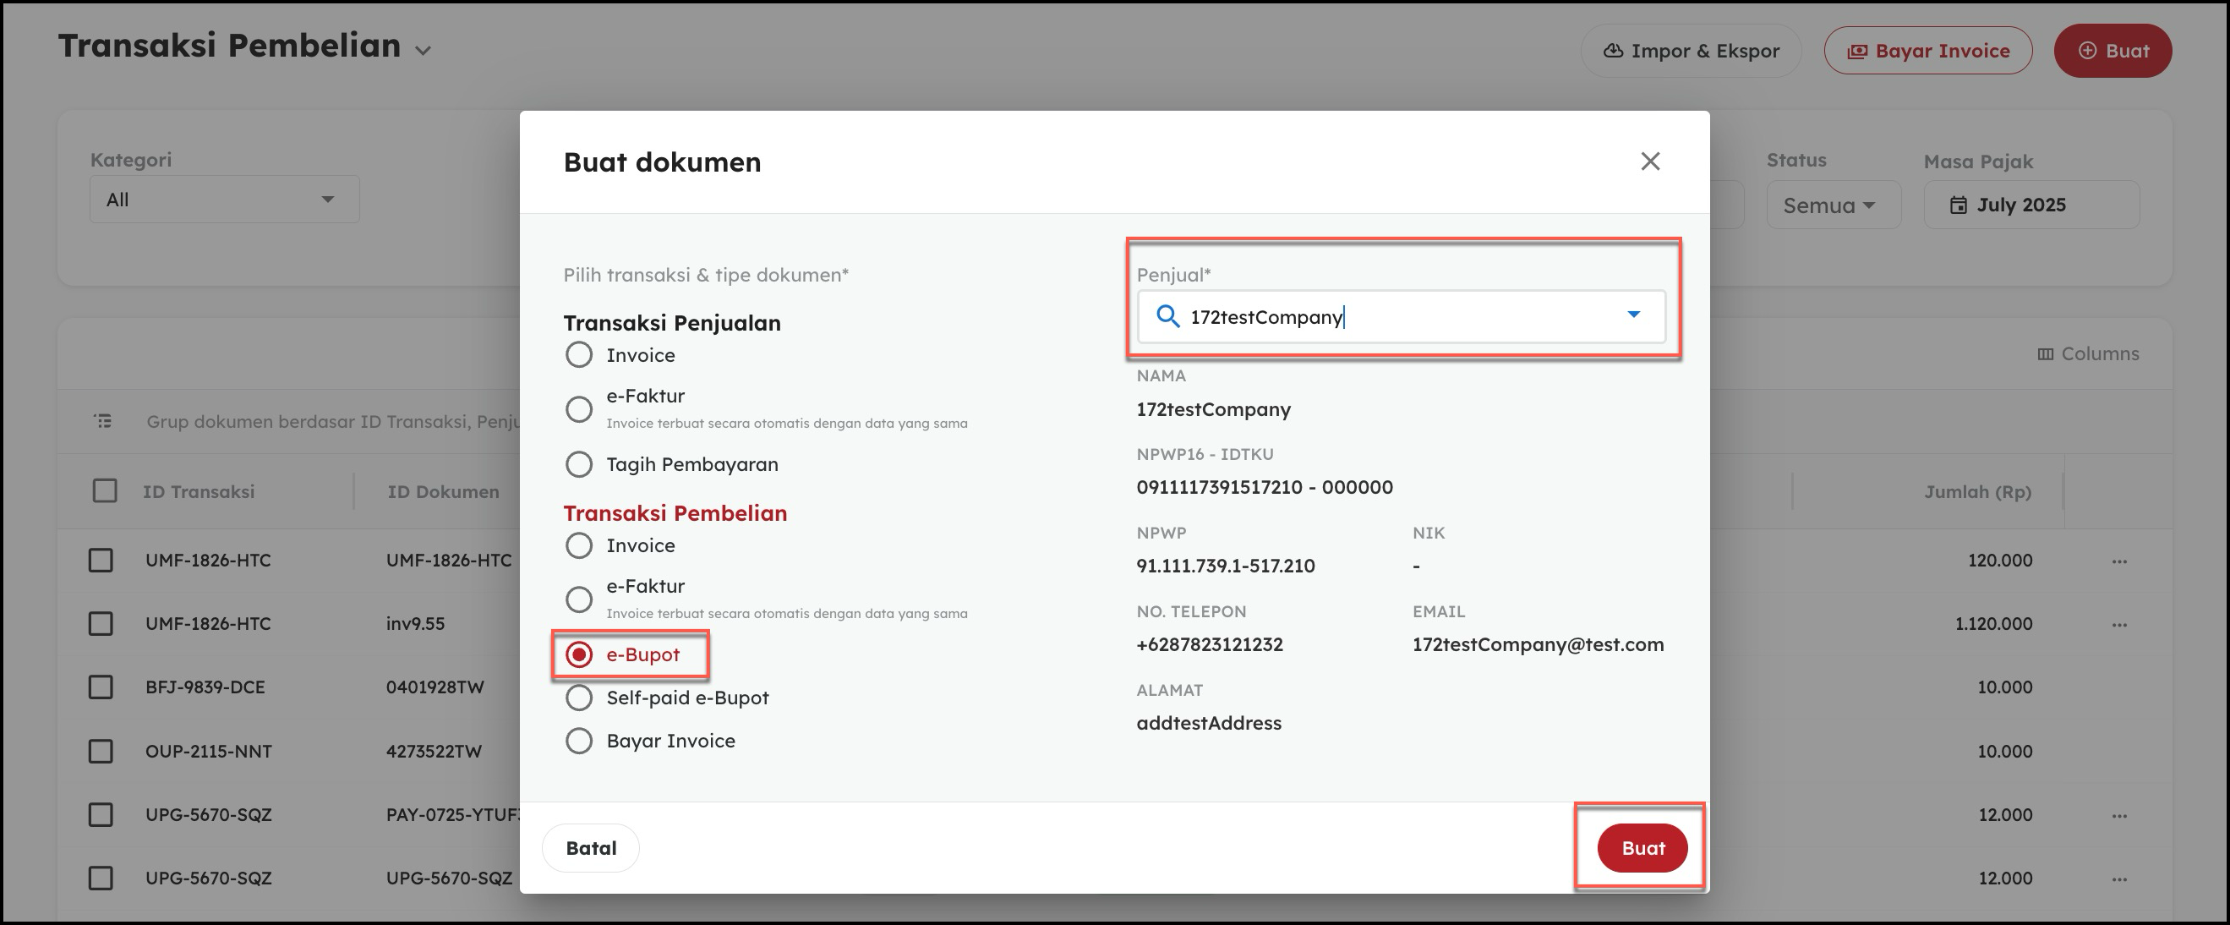This screenshot has height=925, width=2230.
Task: Close the Buat dokumen dialog
Action: (1650, 161)
